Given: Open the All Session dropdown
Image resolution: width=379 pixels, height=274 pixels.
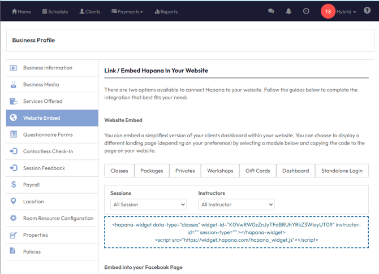Looking at the screenshot, I should pyautogui.click(x=148, y=205).
